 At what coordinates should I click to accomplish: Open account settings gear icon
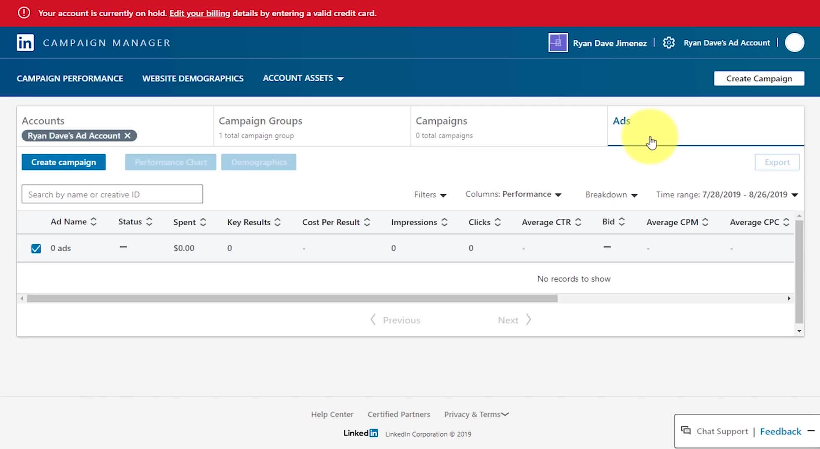[x=668, y=43]
